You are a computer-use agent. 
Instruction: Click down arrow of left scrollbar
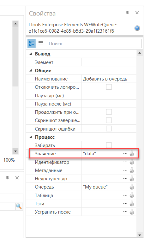[15, 151]
